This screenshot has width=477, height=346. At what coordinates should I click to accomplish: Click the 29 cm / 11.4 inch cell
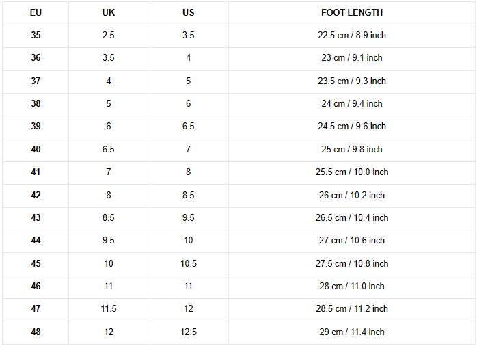(352, 332)
